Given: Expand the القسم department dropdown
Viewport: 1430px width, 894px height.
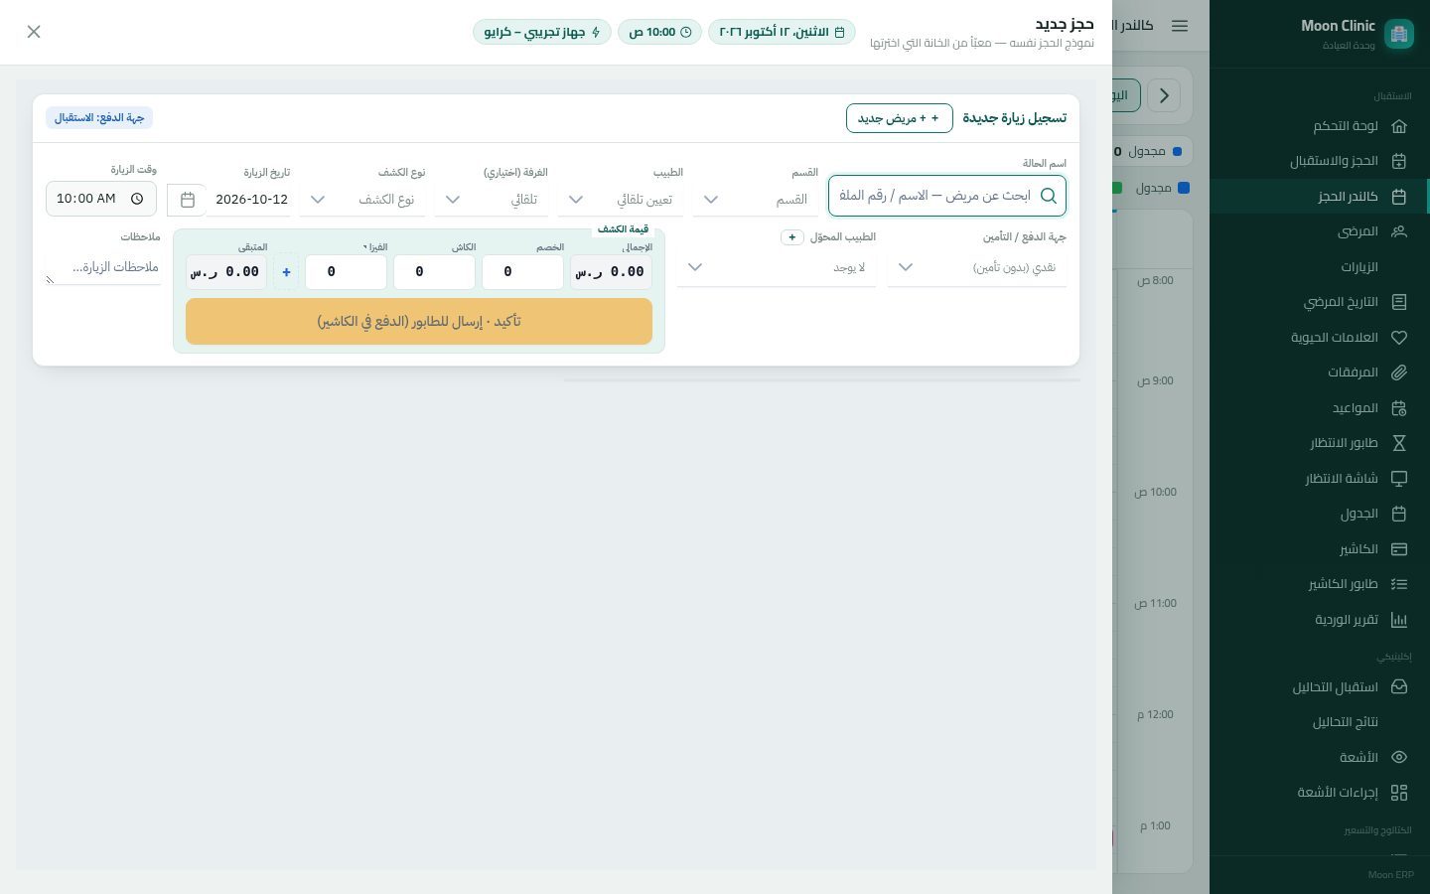Looking at the screenshot, I should click(x=755, y=200).
